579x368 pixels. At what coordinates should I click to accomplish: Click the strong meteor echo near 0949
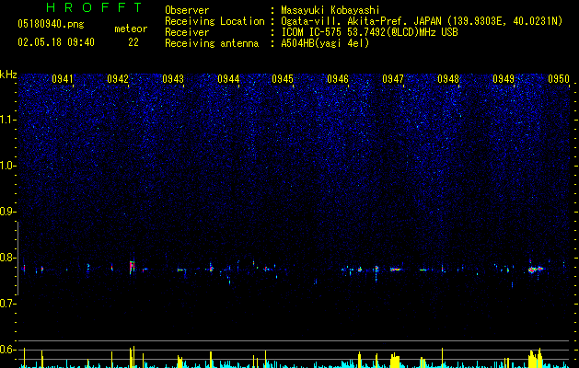(x=536, y=270)
